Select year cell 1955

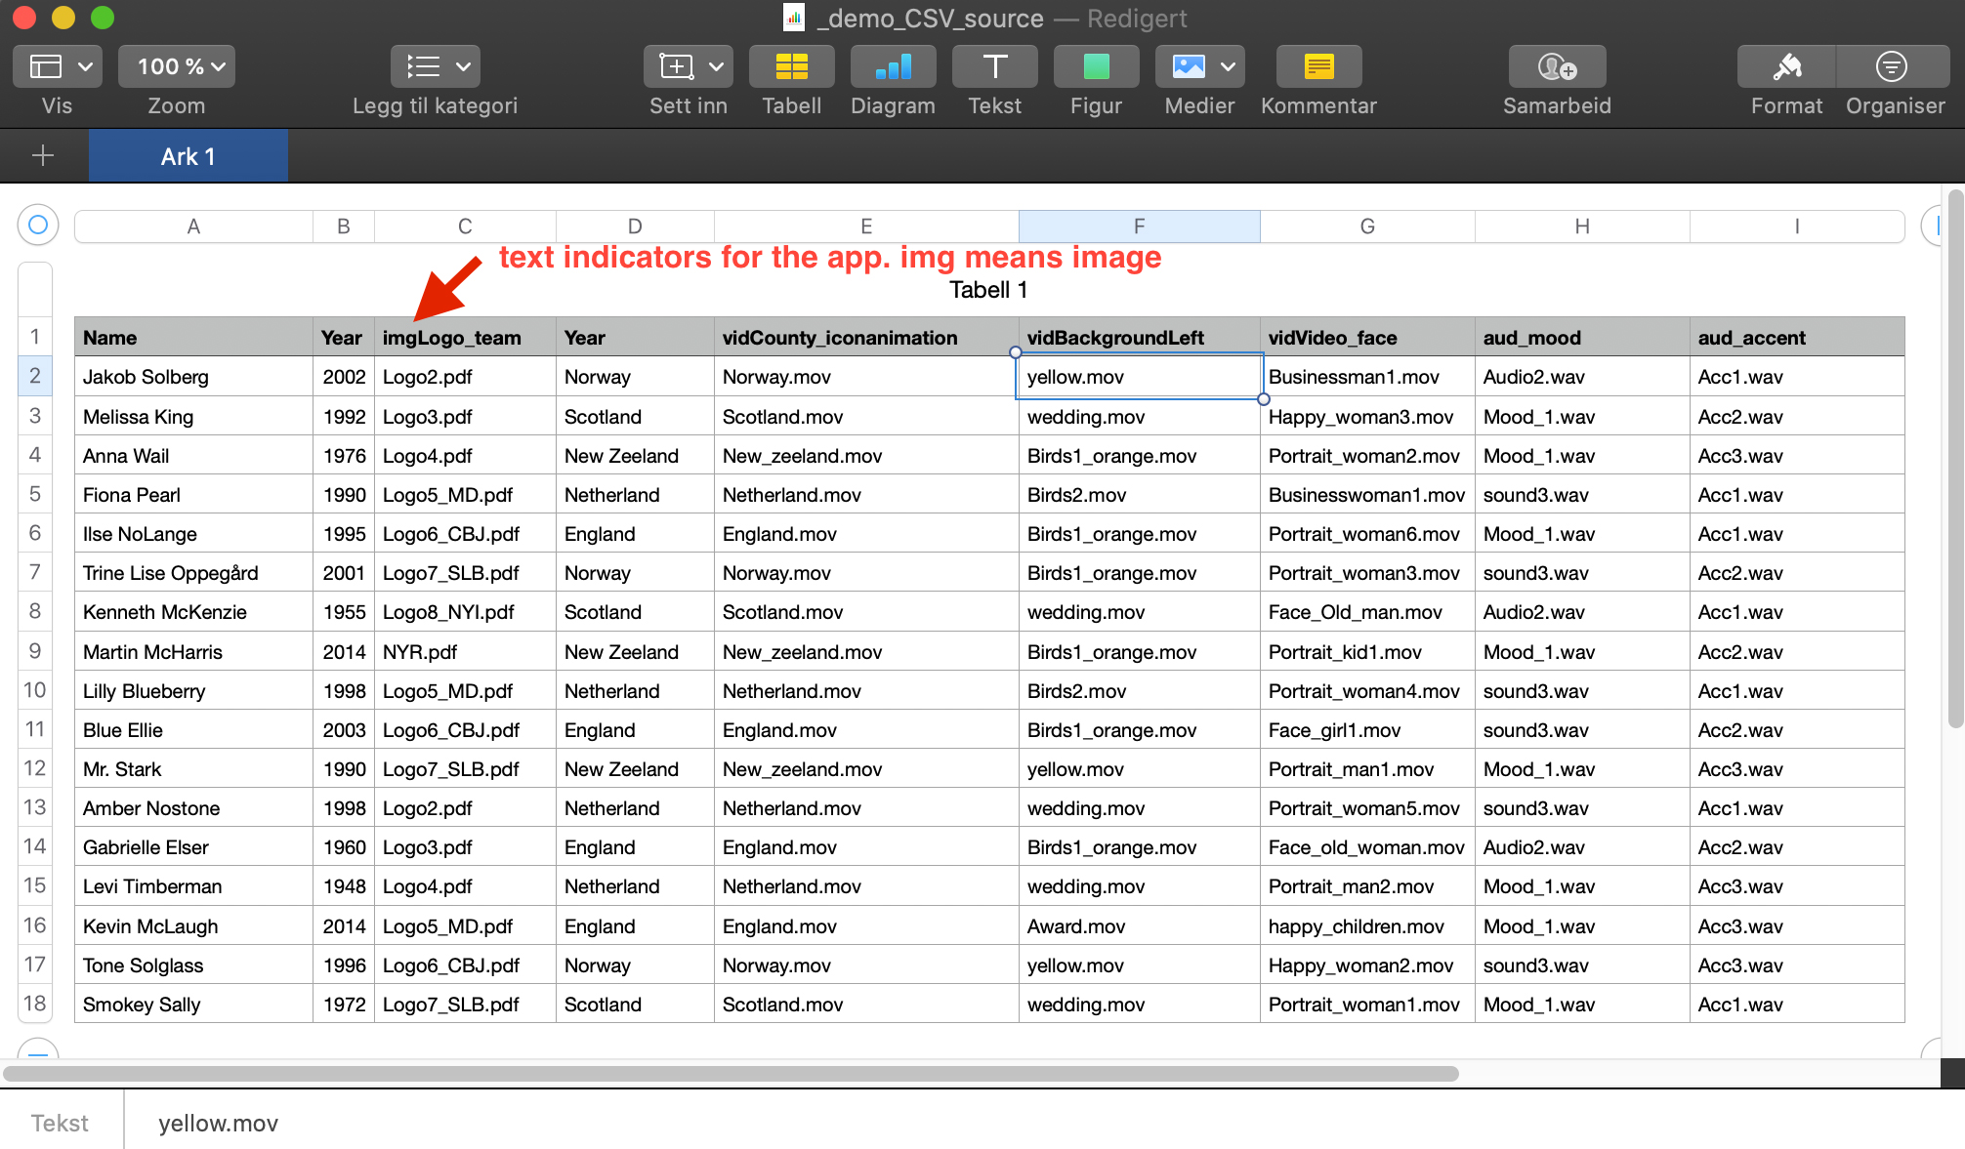344,612
